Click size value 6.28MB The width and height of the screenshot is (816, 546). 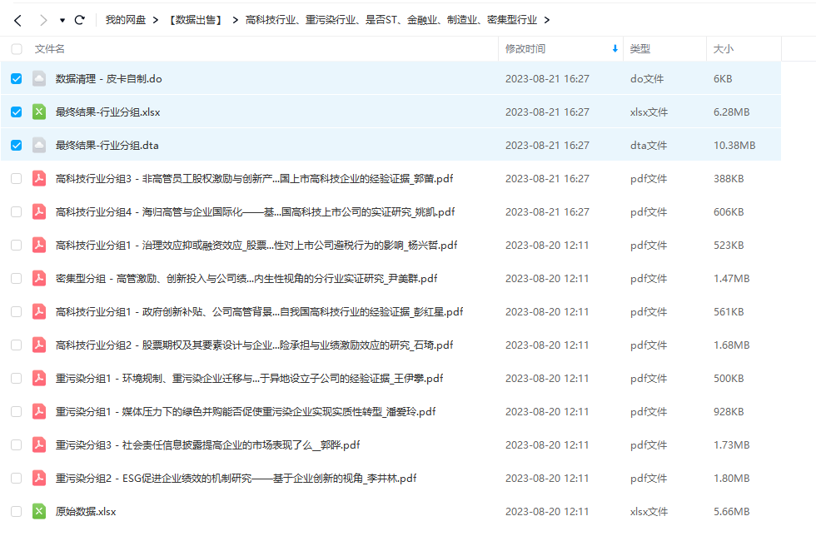pyautogui.click(x=732, y=112)
